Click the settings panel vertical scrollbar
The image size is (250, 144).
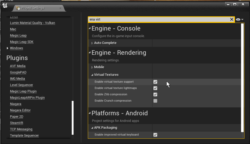242,78
